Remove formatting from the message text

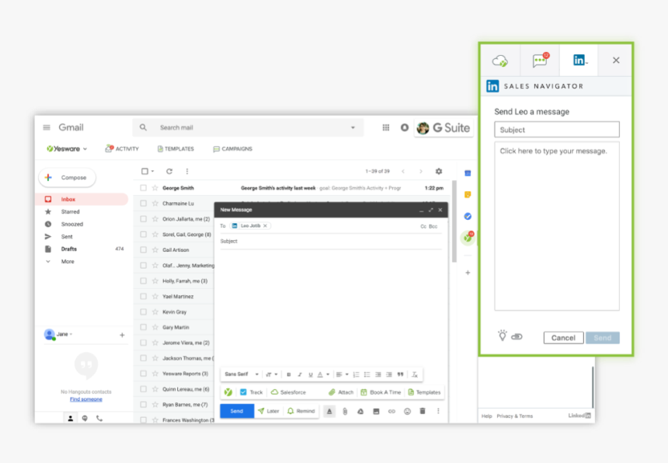415,374
